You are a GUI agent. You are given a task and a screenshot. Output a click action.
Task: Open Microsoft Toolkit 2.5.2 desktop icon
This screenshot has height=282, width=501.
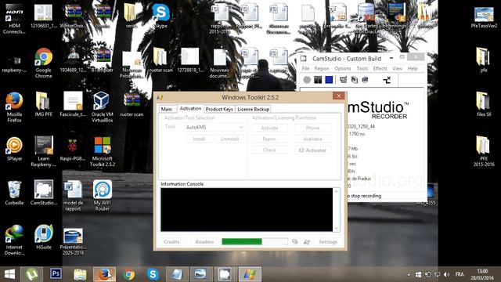(x=103, y=151)
